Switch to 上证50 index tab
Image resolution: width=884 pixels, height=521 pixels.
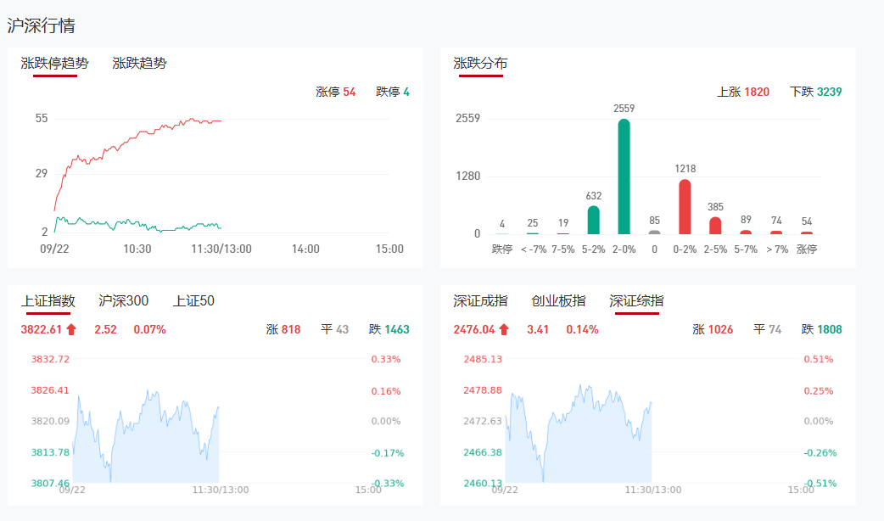tap(193, 301)
